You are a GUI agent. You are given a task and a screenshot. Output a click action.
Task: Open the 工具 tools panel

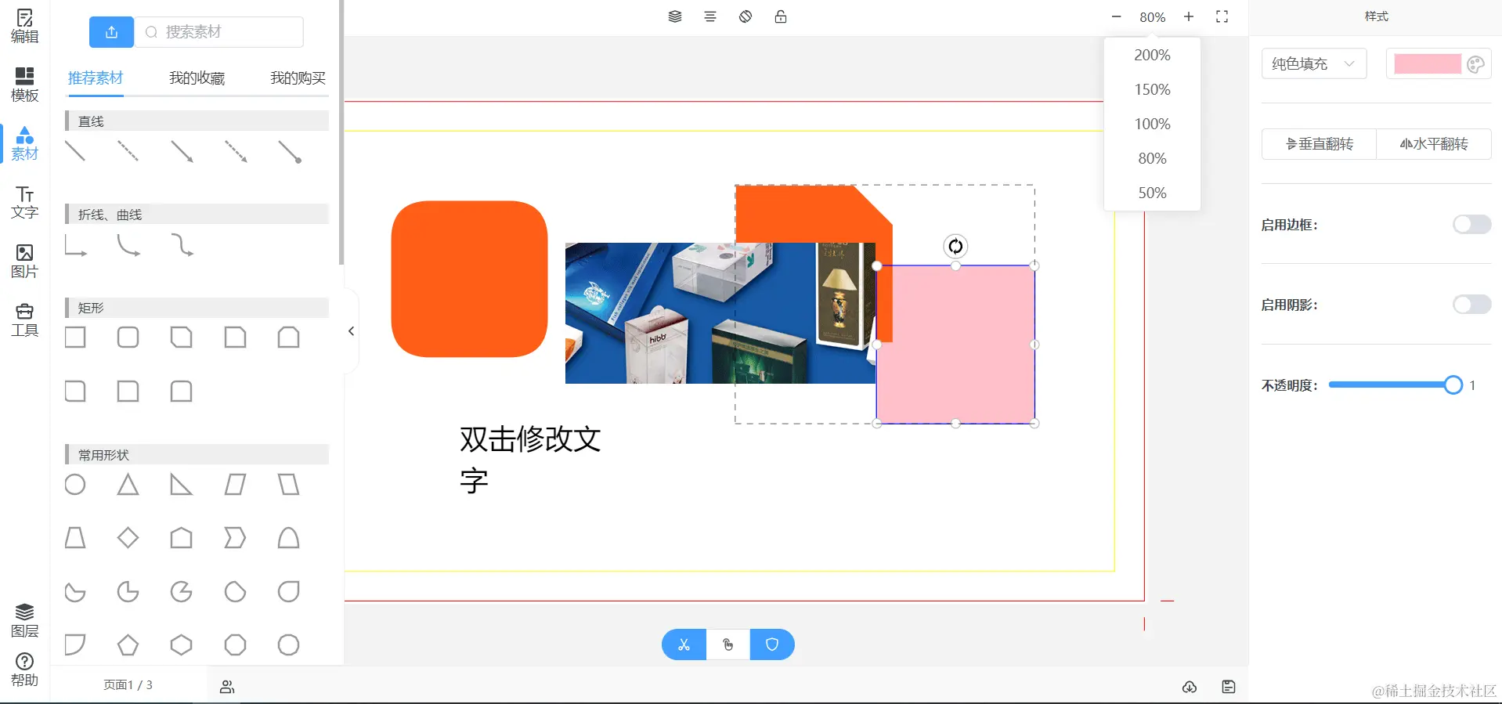pos(24,320)
